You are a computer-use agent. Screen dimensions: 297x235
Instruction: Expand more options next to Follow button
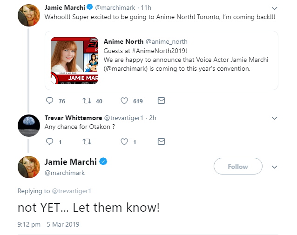click(x=275, y=167)
